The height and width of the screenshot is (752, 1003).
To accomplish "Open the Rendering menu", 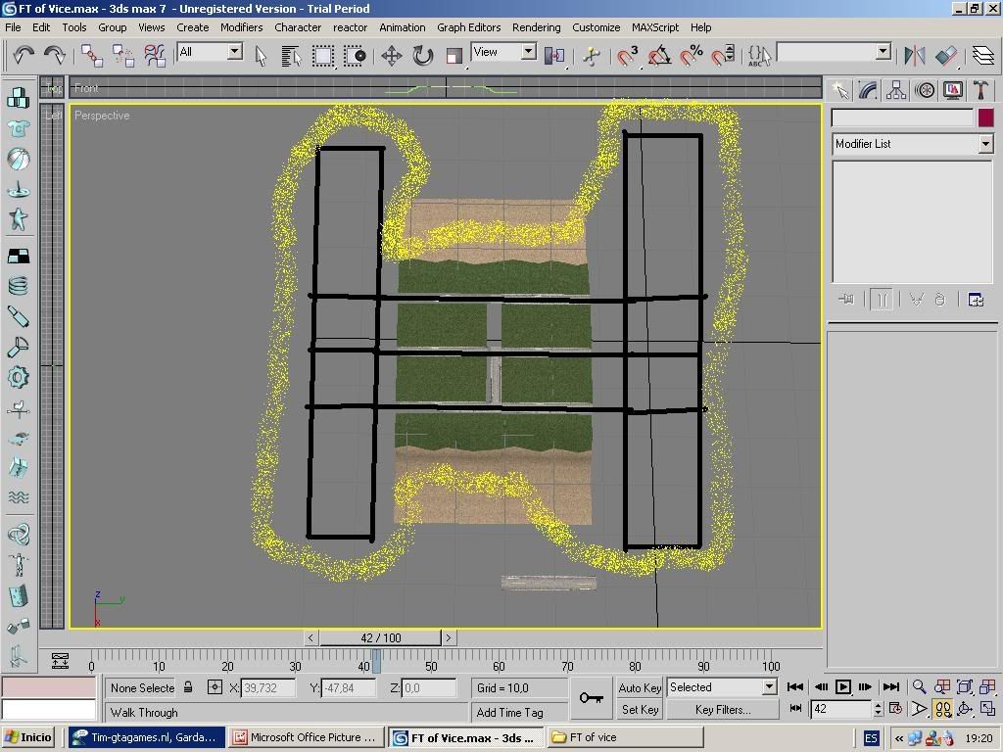I will pyautogui.click(x=536, y=27).
